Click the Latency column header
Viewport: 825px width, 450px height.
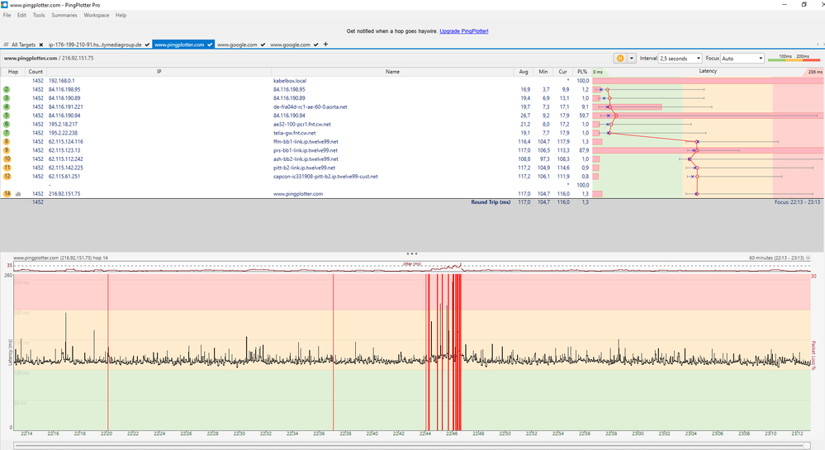point(708,71)
